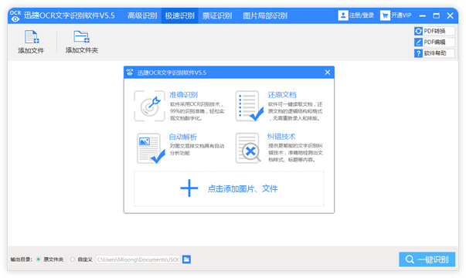The width and height of the screenshot is (466, 278).
Task: Click 点击添加图片、文件 text
Action: (x=243, y=188)
